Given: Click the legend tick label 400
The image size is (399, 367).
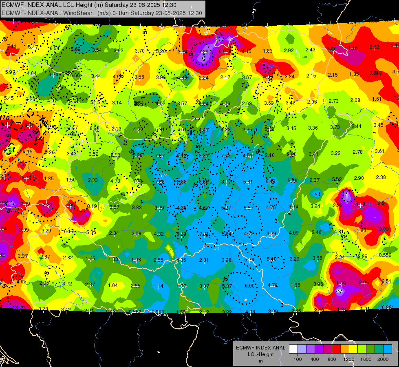Looking at the screenshot, I should (x=315, y=359).
